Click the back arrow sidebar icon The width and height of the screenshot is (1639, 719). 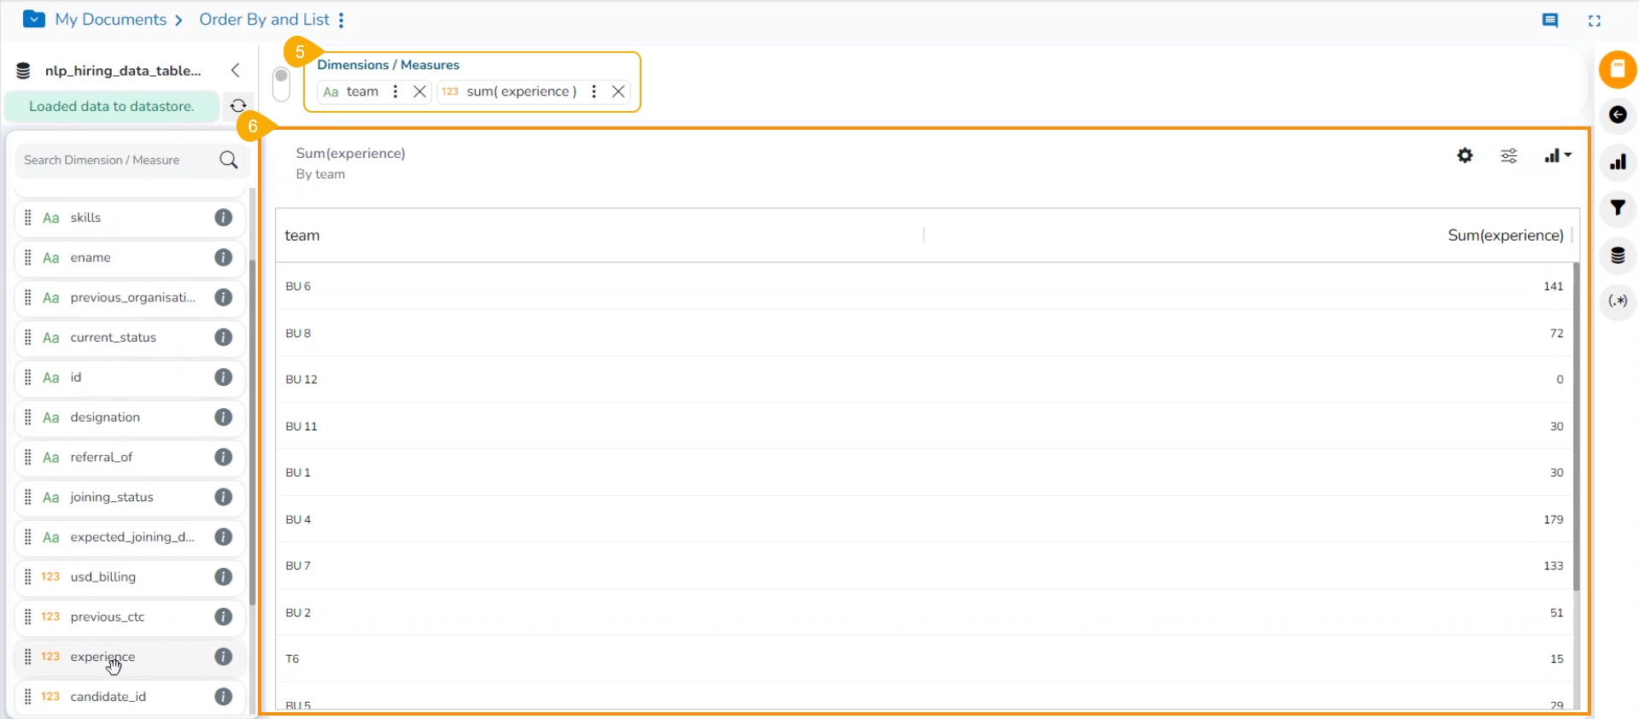[1618, 115]
